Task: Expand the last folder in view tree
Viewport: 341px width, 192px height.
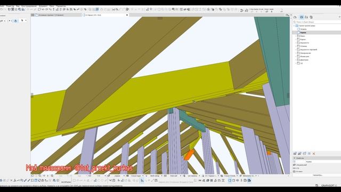Action: tap(296, 63)
